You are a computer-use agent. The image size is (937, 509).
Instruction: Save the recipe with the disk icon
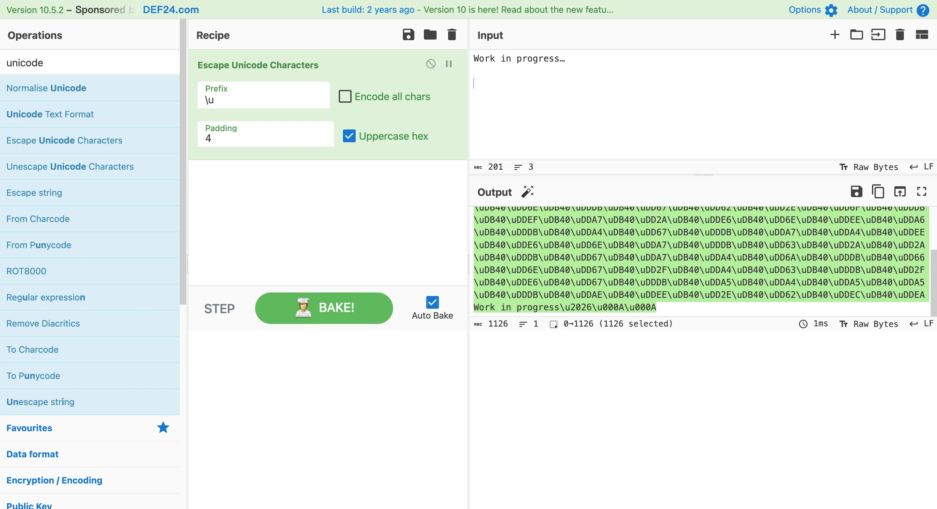pos(408,35)
